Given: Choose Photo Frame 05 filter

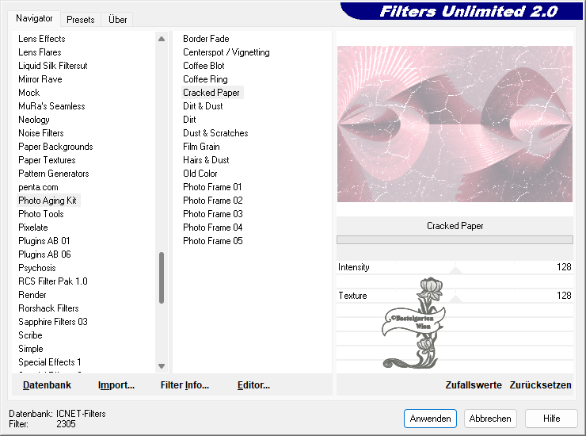Looking at the screenshot, I should point(213,241).
